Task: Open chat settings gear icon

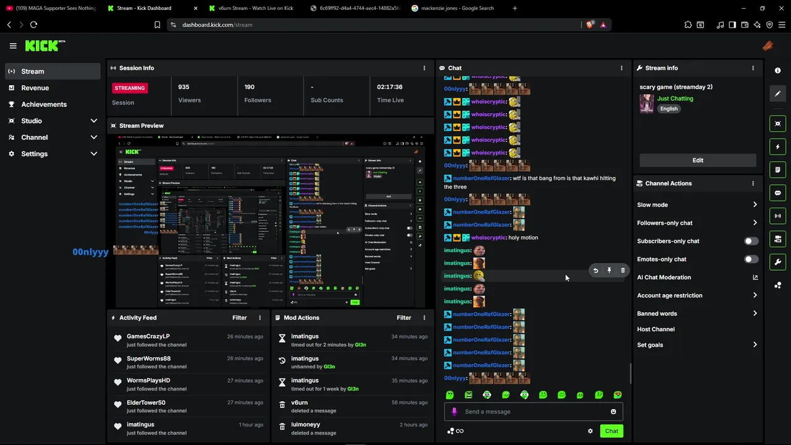Action: [590, 431]
